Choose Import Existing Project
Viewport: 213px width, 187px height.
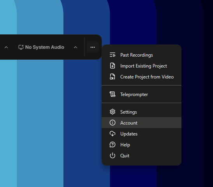pos(142,66)
